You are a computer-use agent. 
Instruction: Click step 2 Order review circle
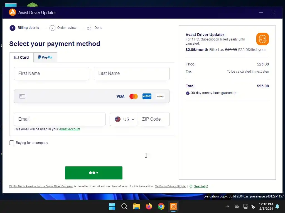(x=52, y=28)
